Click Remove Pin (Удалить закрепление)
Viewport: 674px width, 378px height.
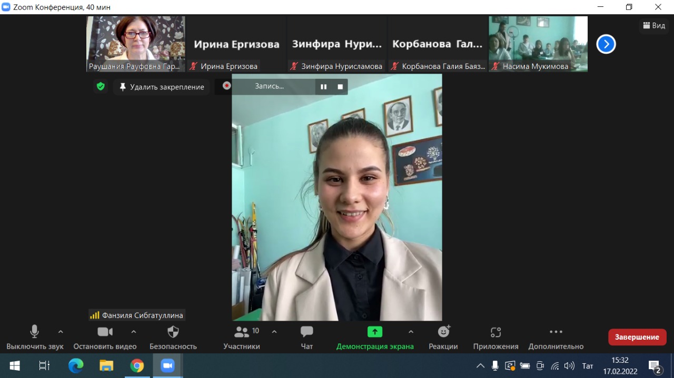point(162,87)
